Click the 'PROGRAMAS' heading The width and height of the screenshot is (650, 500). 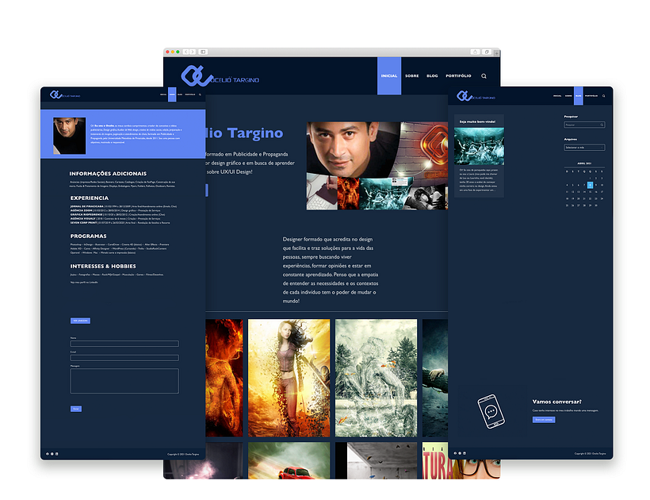tap(88, 236)
